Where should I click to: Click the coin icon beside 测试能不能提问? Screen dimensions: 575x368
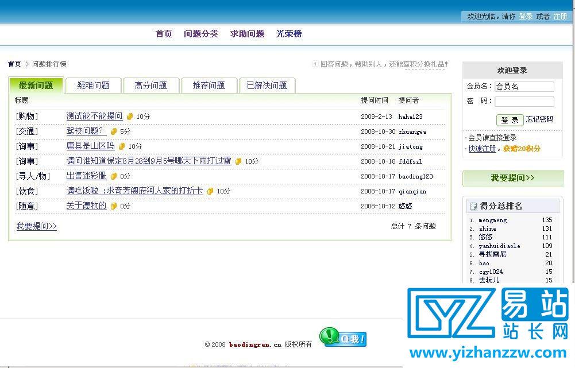pos(129,117)
